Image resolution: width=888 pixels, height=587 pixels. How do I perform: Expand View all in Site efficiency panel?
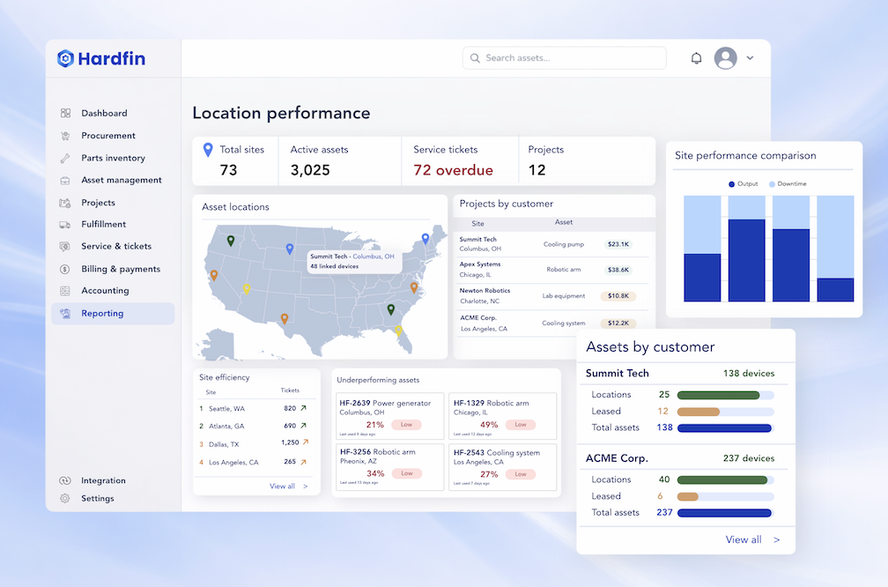click(x=284, y=485)
